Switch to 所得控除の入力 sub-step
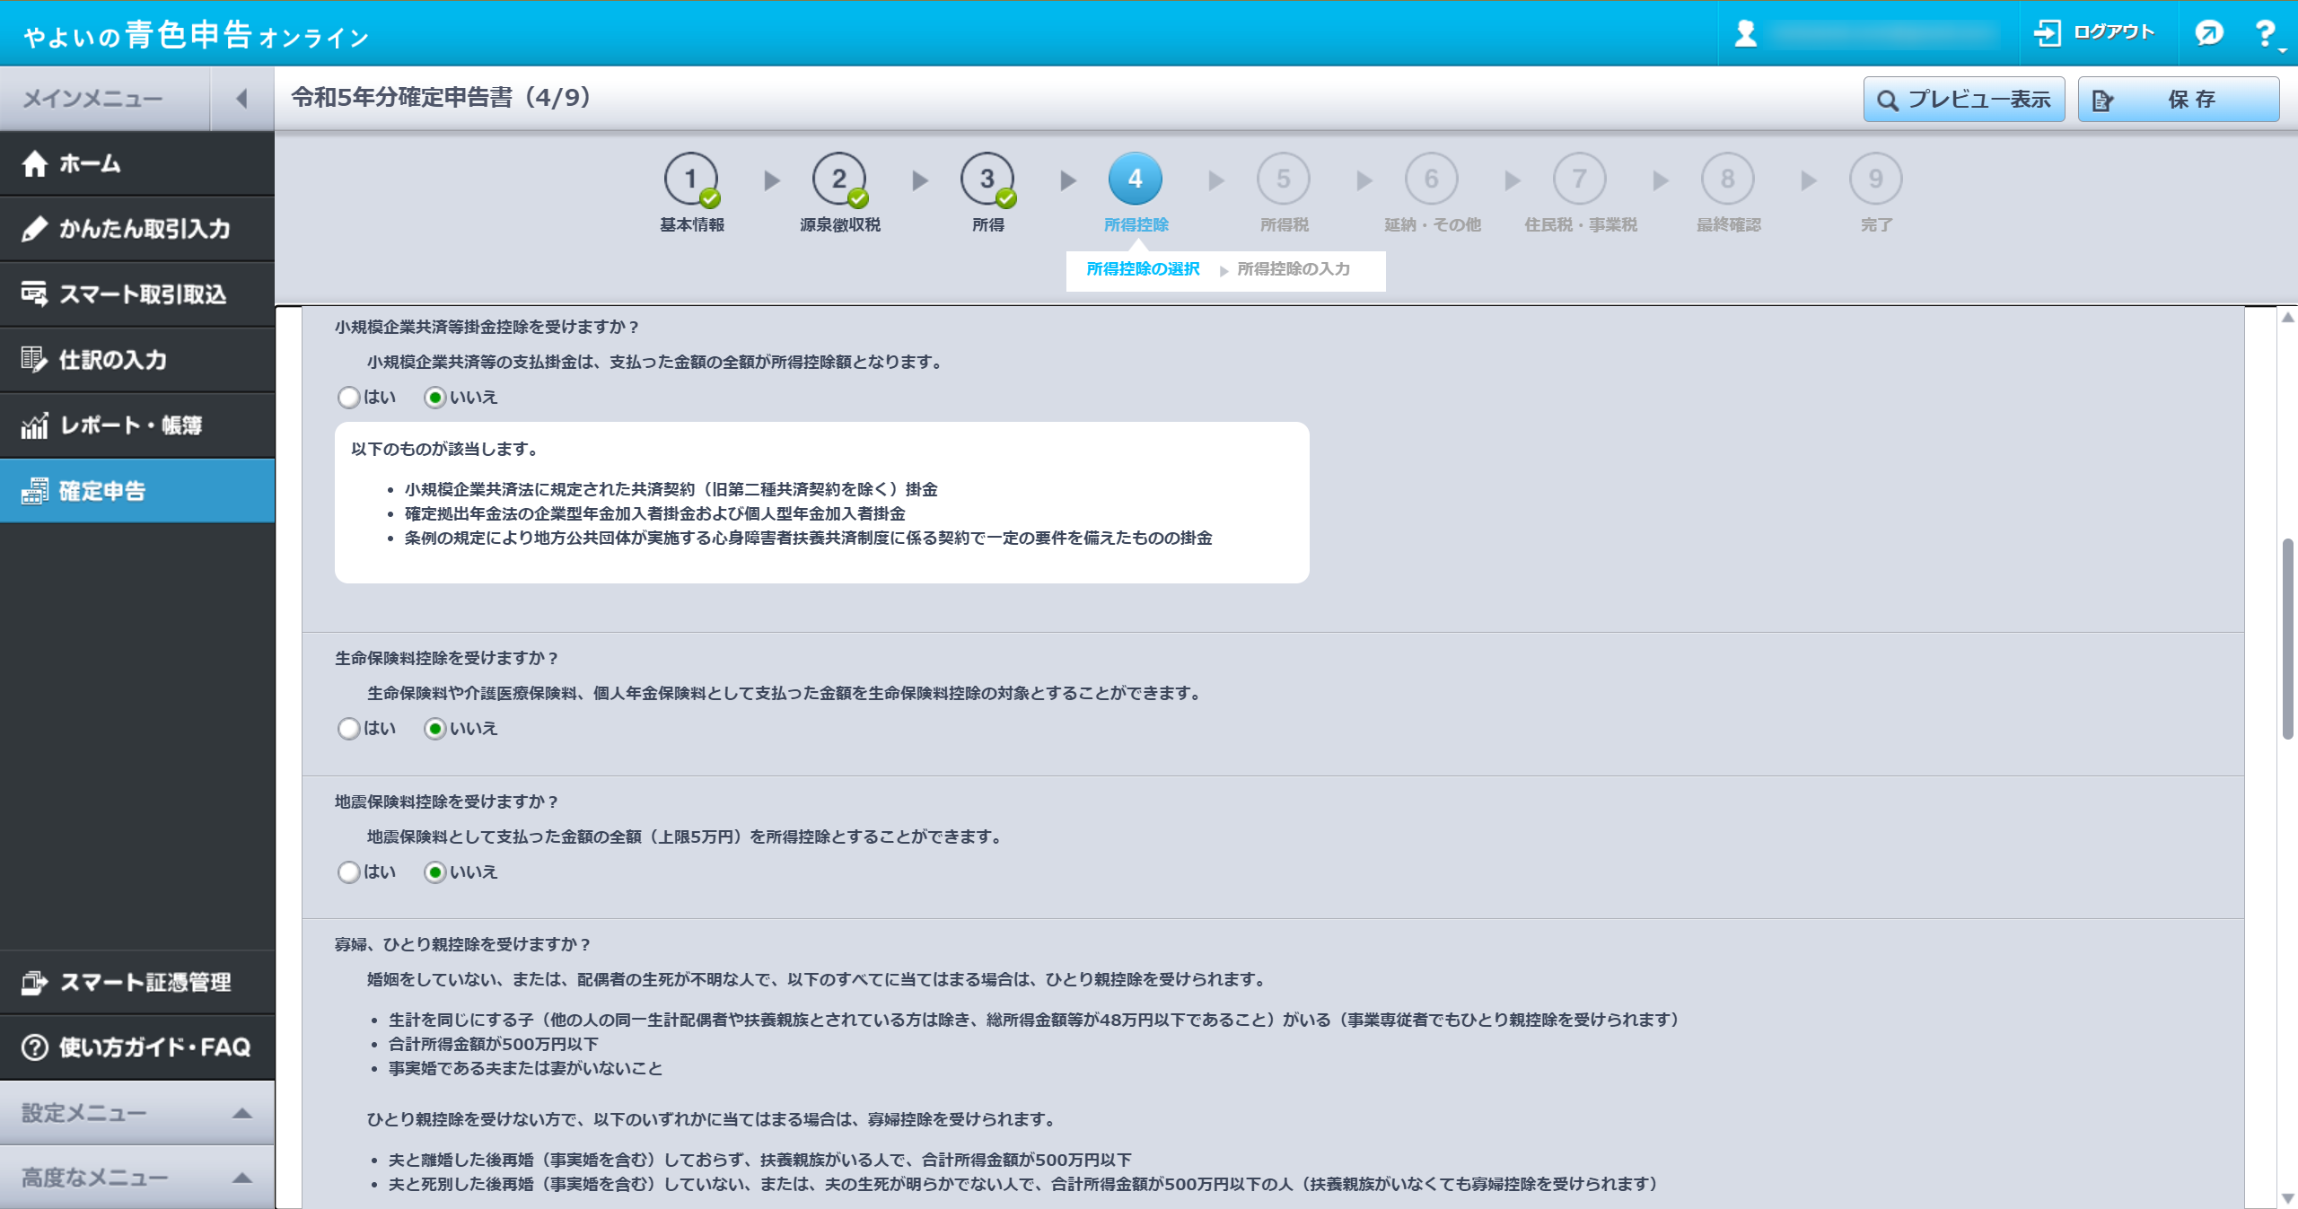 pyautogui.click(x=1293, y=269)
